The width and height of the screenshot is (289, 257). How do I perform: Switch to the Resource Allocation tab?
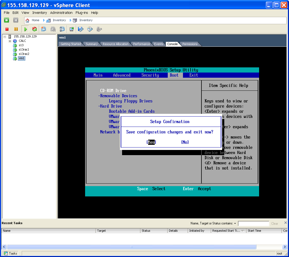(116, 44)
